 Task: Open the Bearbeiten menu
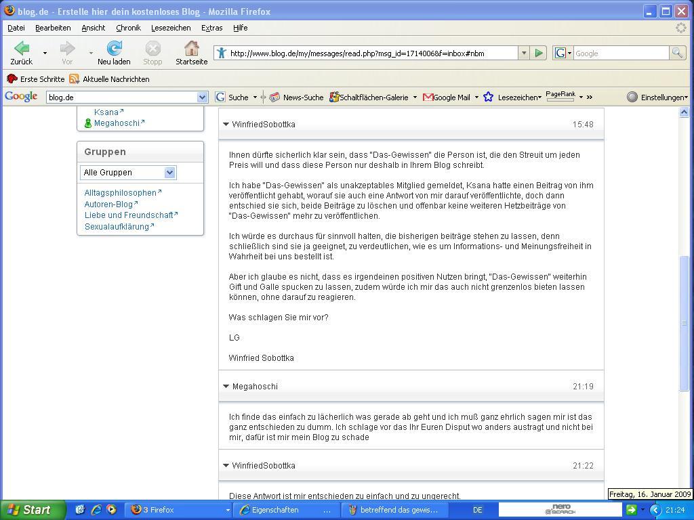point(53,28)
